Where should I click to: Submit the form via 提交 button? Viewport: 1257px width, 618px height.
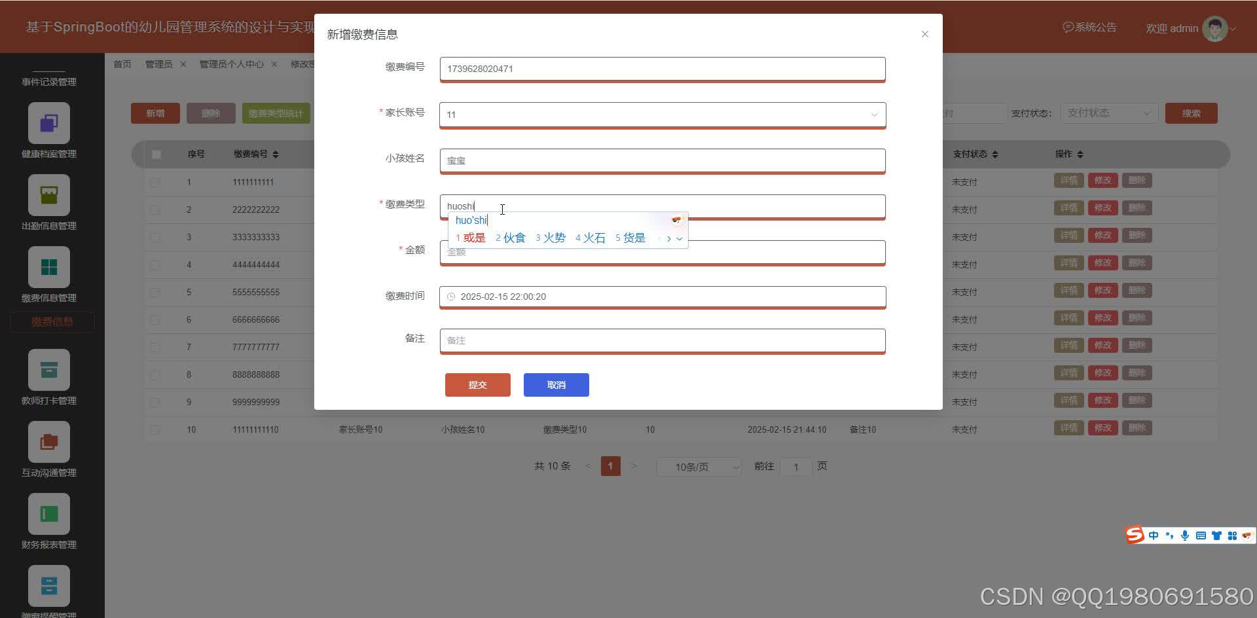[x=477, y=384]
